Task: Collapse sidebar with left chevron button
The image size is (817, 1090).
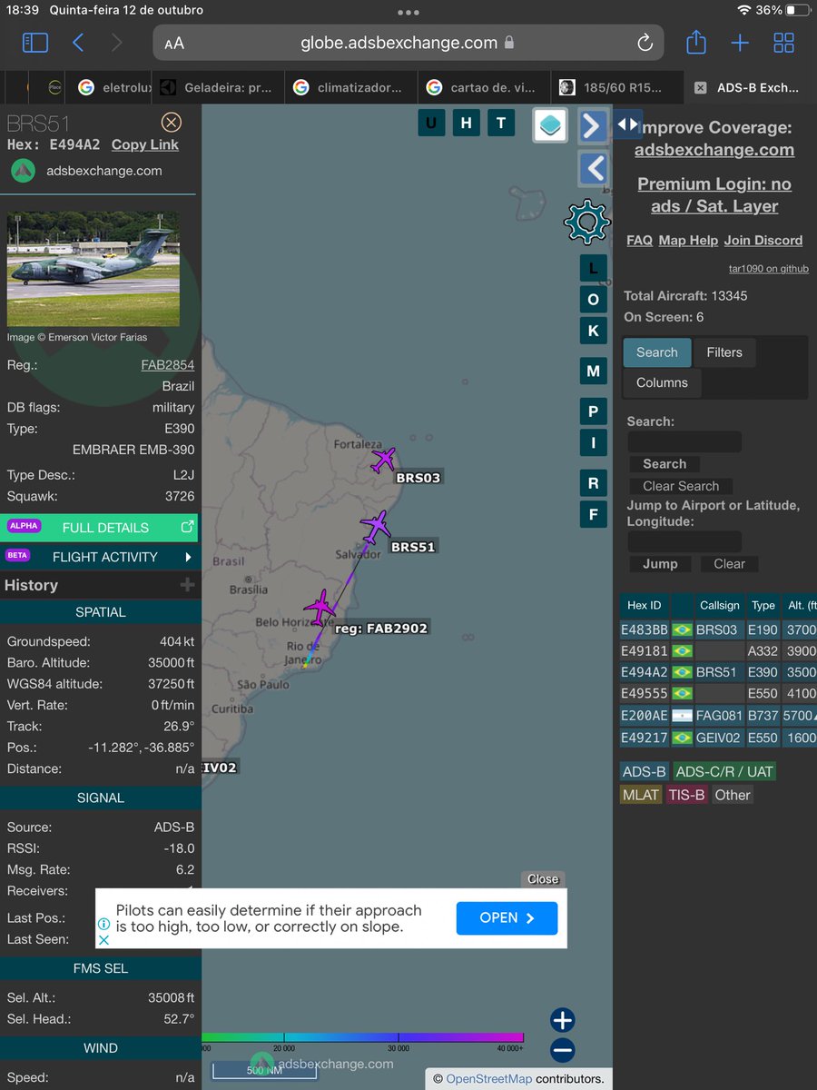Action: 592,168
